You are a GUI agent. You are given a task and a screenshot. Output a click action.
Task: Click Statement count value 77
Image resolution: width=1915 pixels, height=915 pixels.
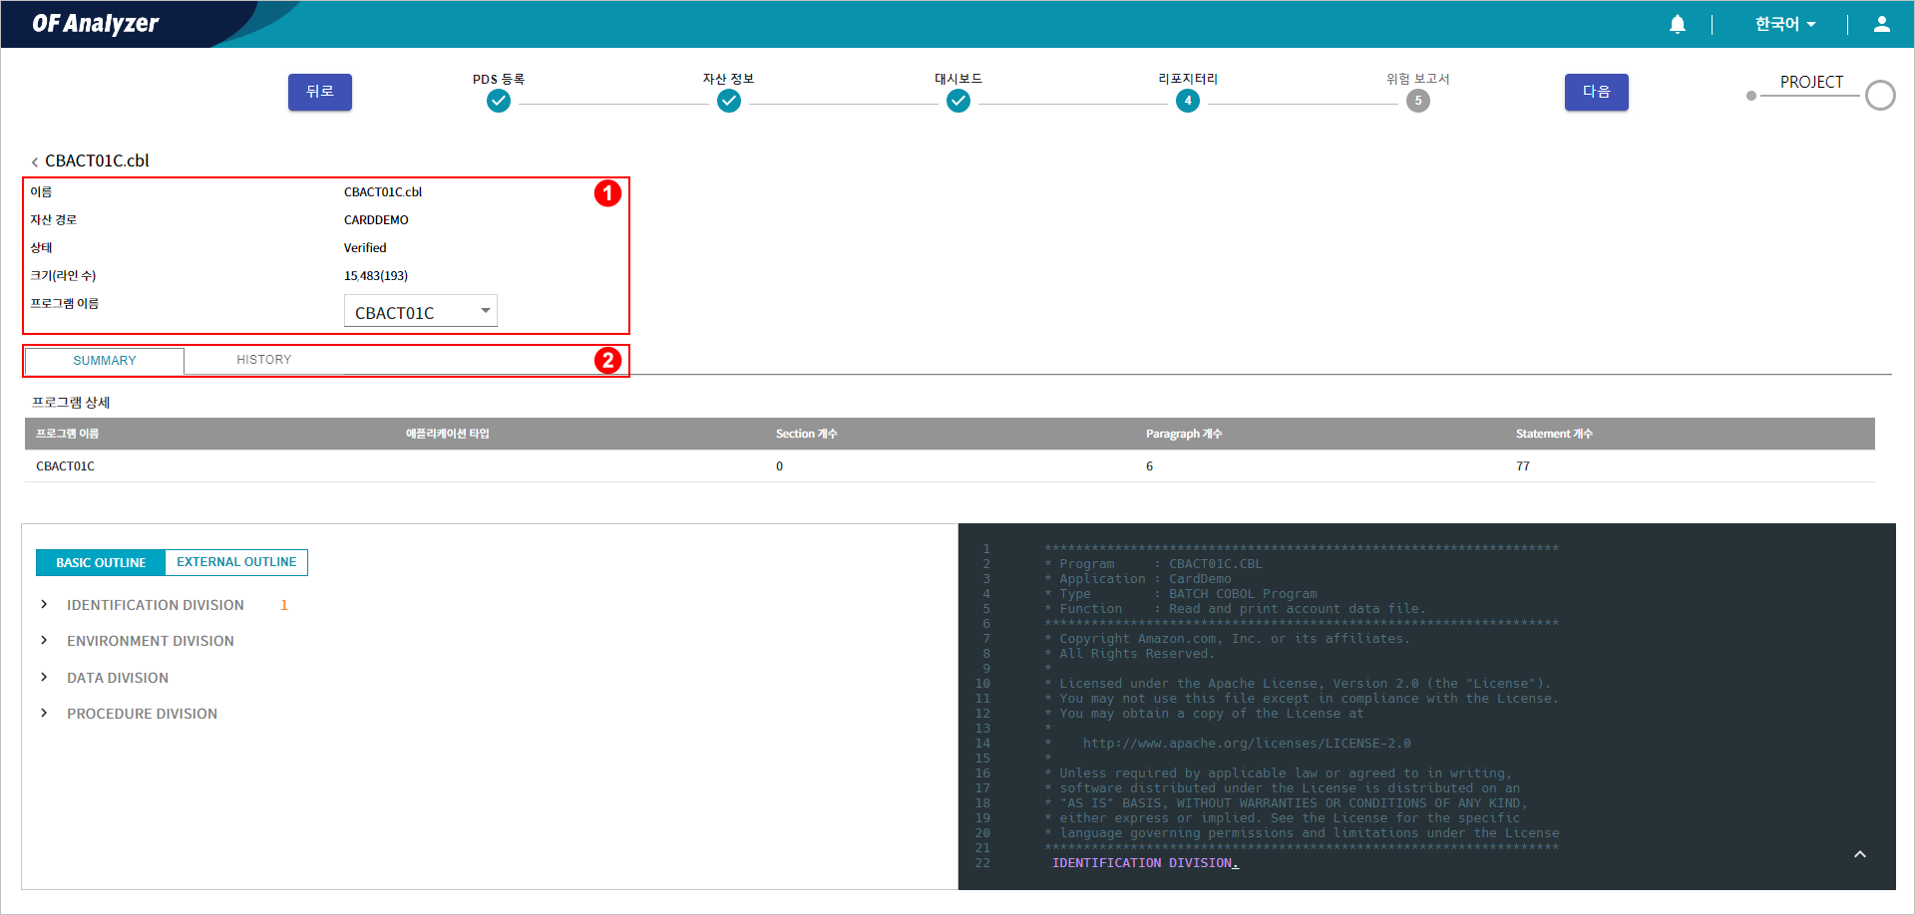coord(1523,466)
